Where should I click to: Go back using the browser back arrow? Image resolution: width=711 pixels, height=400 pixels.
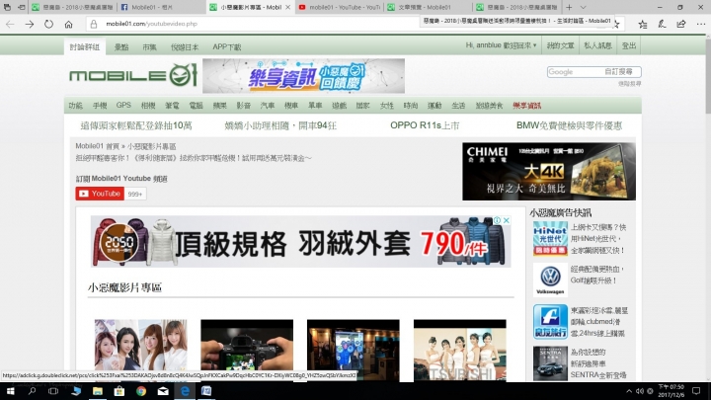click(x=10, y=24)
